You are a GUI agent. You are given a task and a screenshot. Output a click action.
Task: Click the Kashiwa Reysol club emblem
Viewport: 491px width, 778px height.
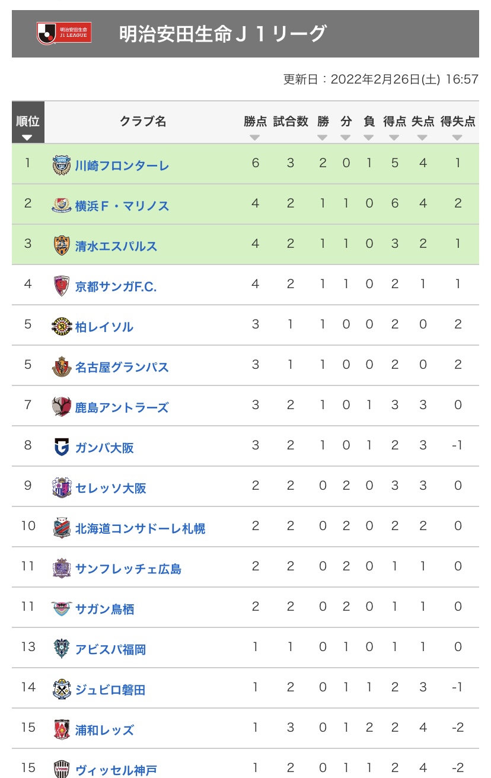coord(62,326)
